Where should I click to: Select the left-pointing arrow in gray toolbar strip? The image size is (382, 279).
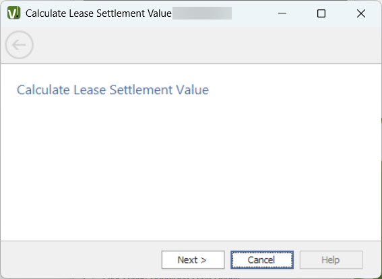[20, 45]
